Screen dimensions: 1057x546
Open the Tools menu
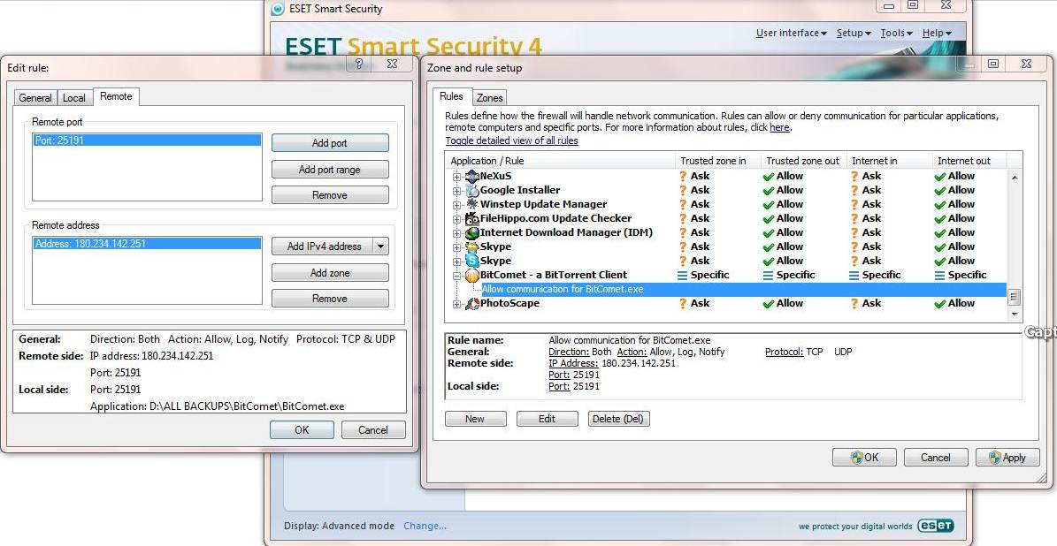click(x=897, y=33)
